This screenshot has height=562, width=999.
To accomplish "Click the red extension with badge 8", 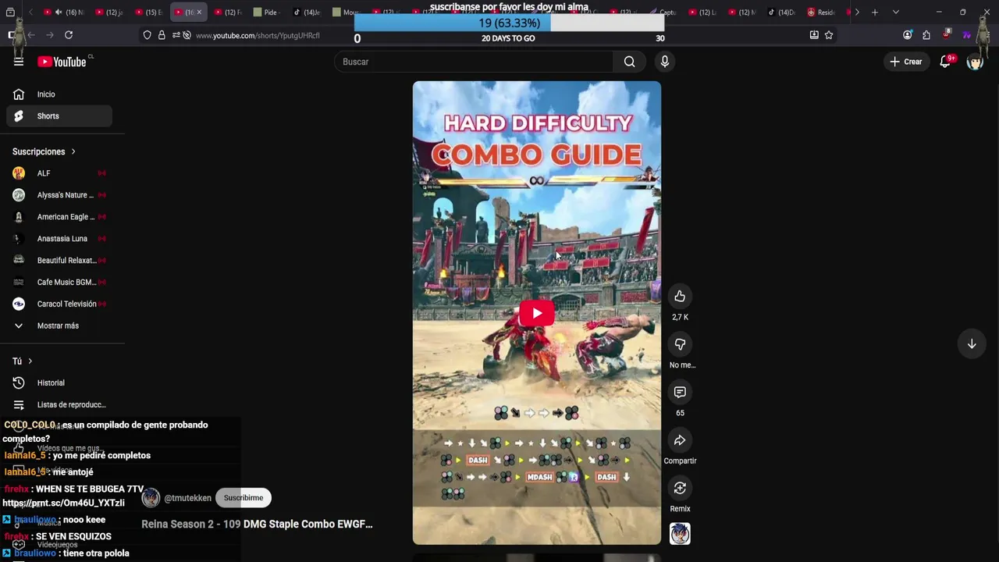I will pos(947,35).
